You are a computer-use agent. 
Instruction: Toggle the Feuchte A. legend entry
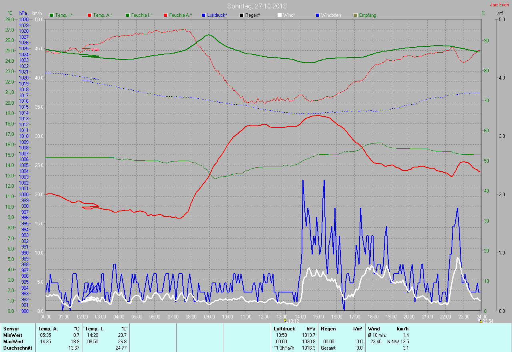point(180,15)
